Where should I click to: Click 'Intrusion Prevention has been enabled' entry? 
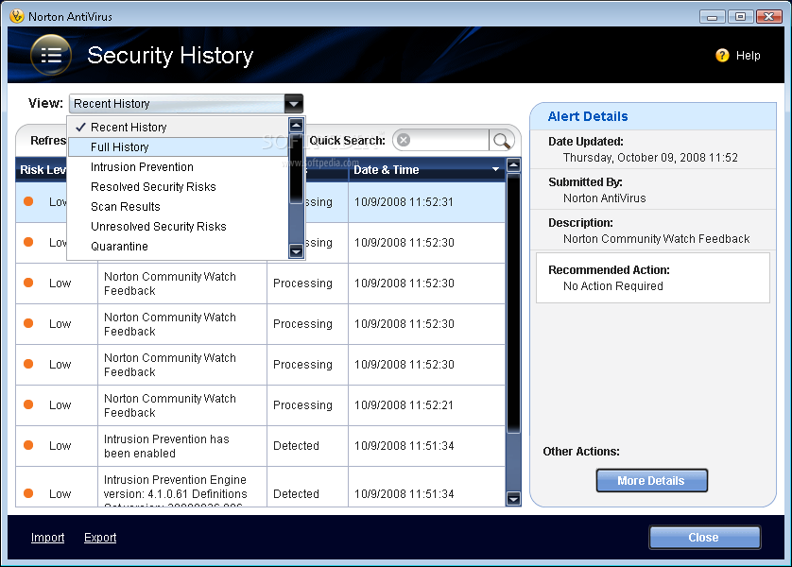pos(166,446)
